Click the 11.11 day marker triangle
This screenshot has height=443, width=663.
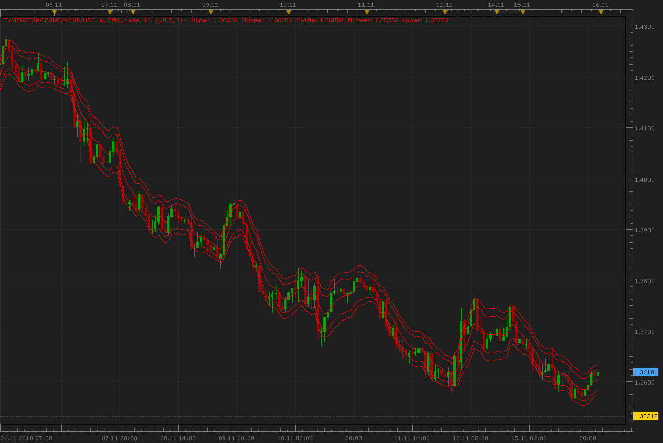point(367,12)
